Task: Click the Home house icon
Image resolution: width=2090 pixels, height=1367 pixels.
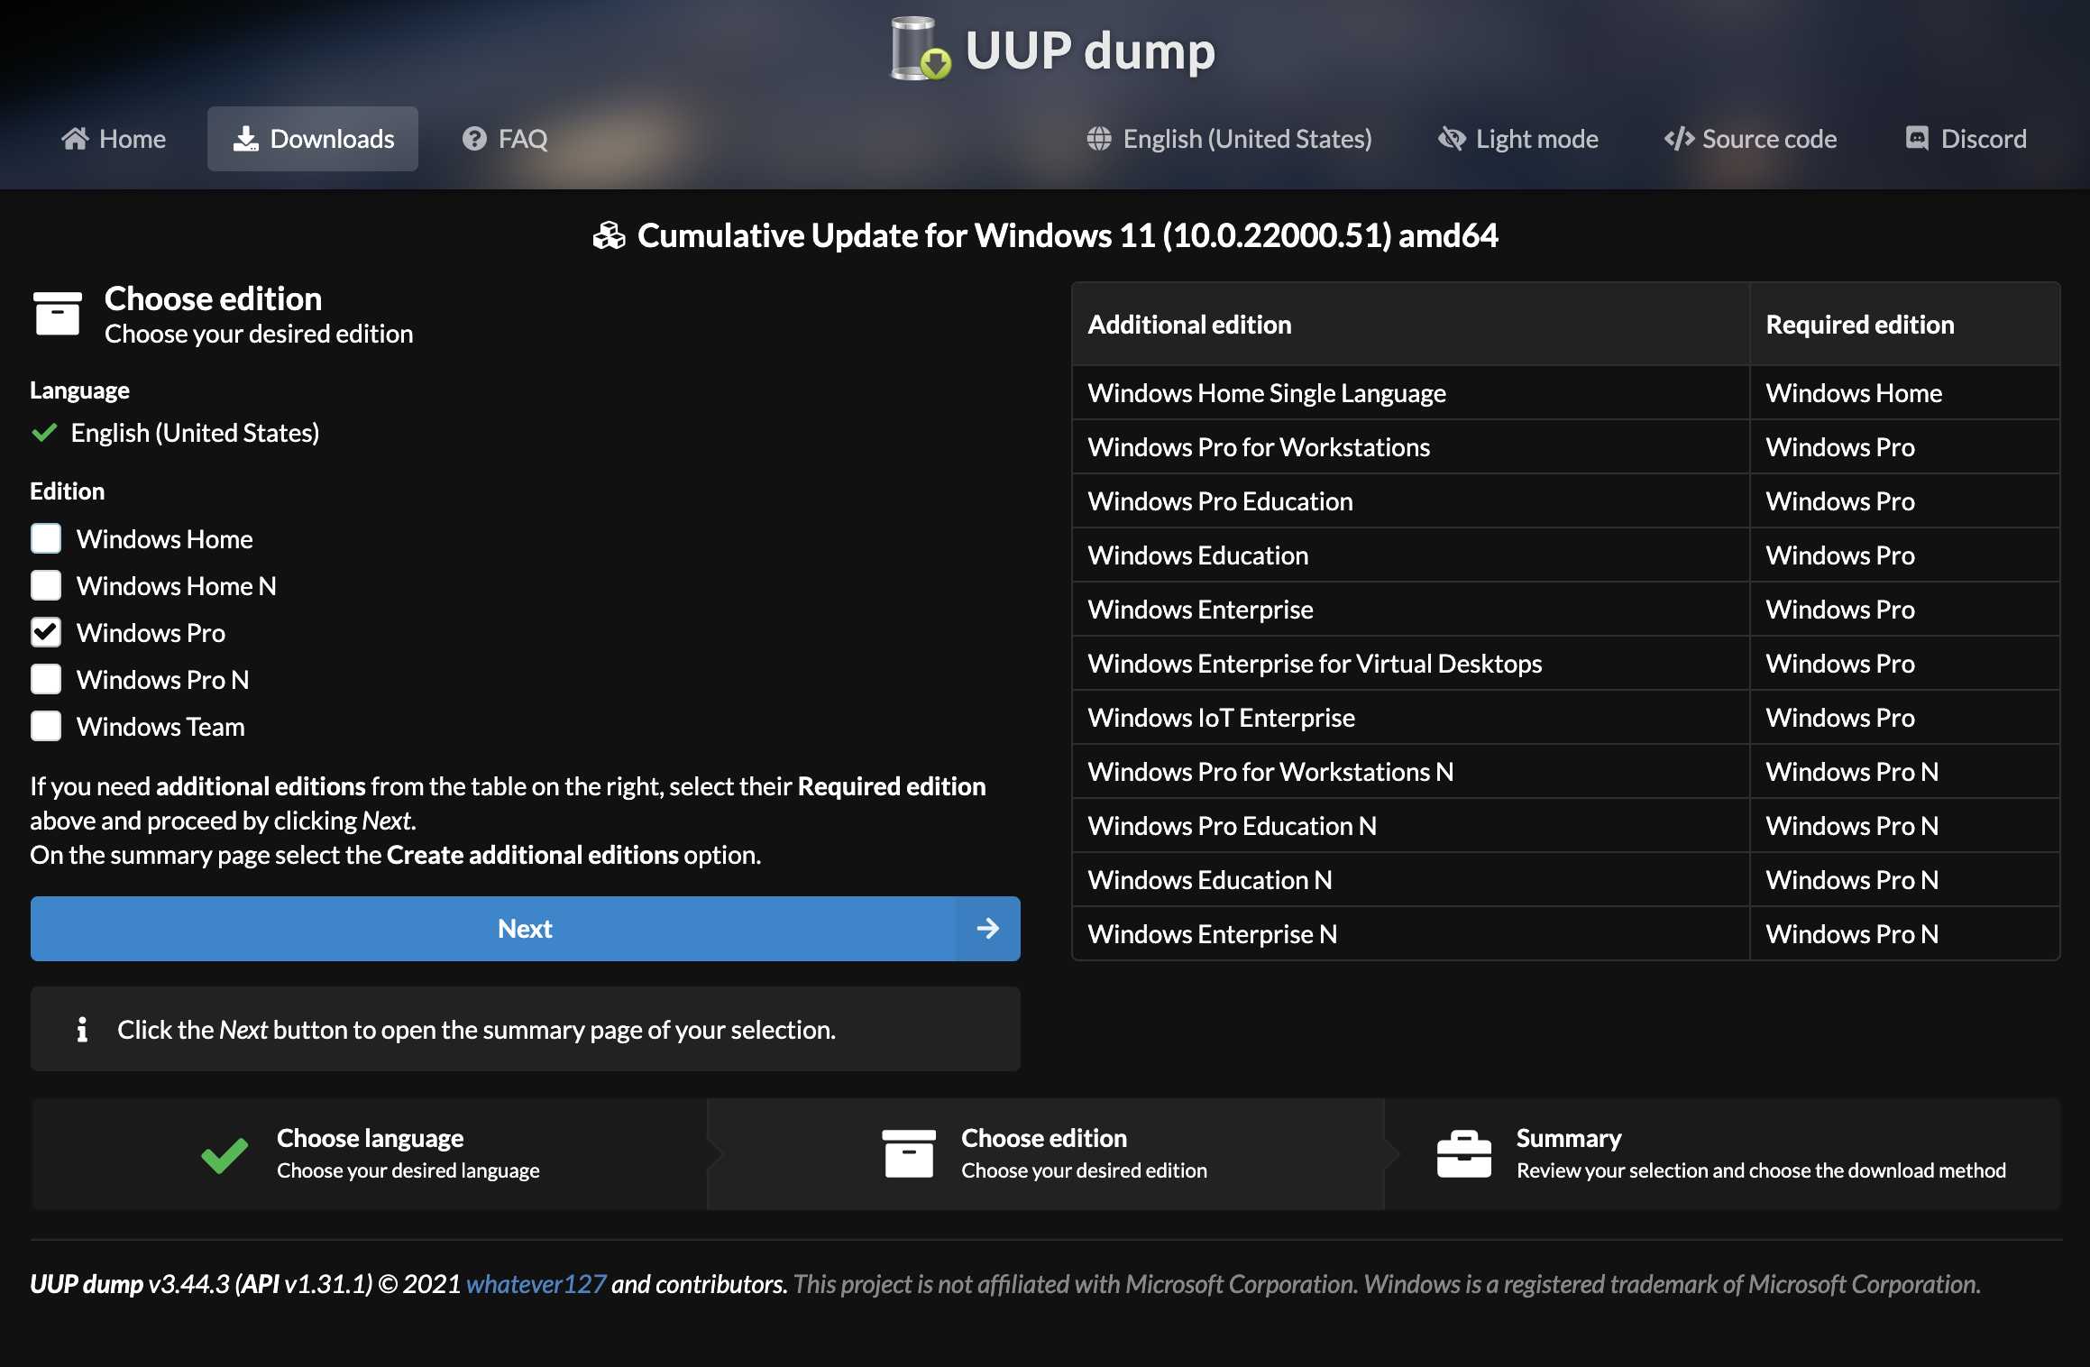Action: [76, 139]
